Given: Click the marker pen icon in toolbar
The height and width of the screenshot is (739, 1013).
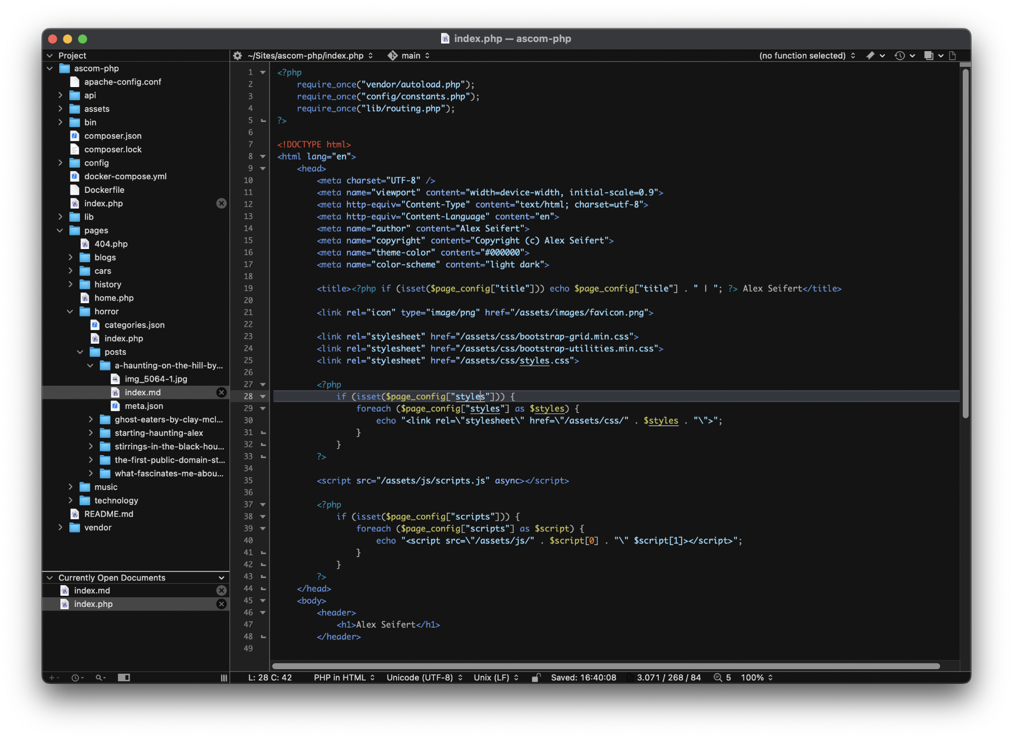Looking at the screenshot, I should tap(871, 56).
